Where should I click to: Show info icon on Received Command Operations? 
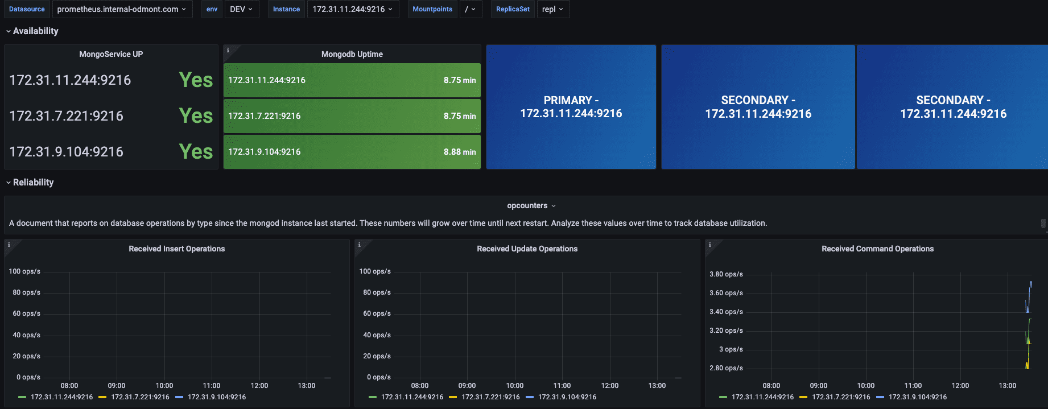click(x=710, y=245)
